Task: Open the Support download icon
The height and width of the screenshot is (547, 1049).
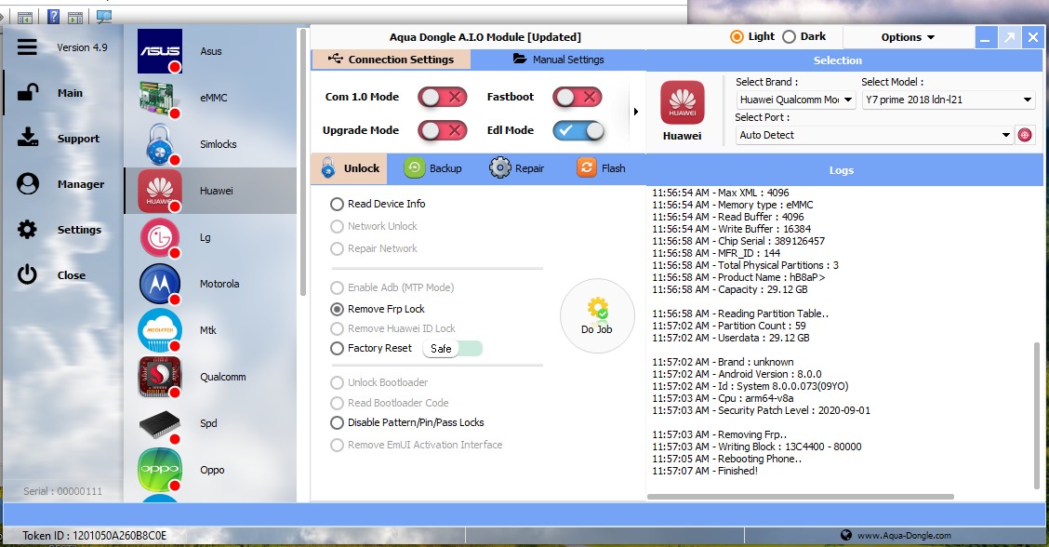Action: [x=27, y=138]
